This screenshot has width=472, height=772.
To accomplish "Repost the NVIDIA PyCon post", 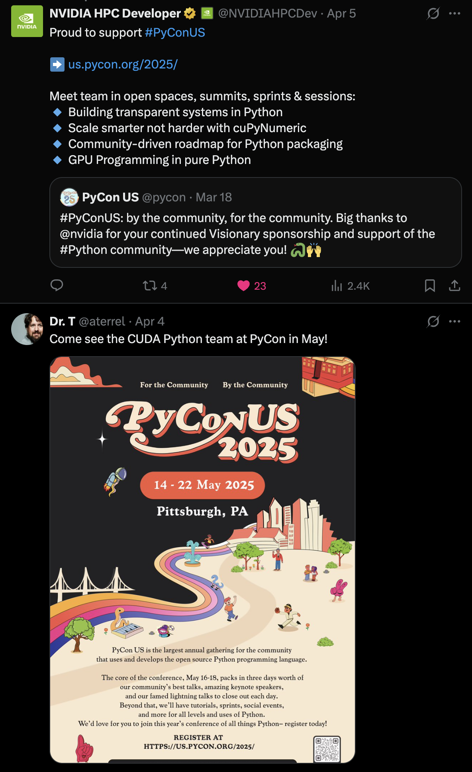I will click(x=150, y=286).
